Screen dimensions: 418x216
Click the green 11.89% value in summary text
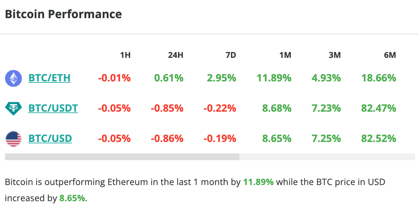click(258, 182)
